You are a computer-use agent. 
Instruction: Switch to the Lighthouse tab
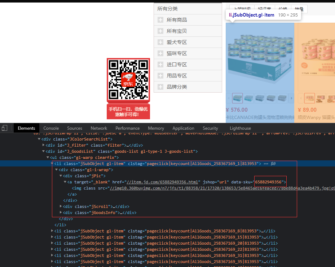(x=241, y=128)
